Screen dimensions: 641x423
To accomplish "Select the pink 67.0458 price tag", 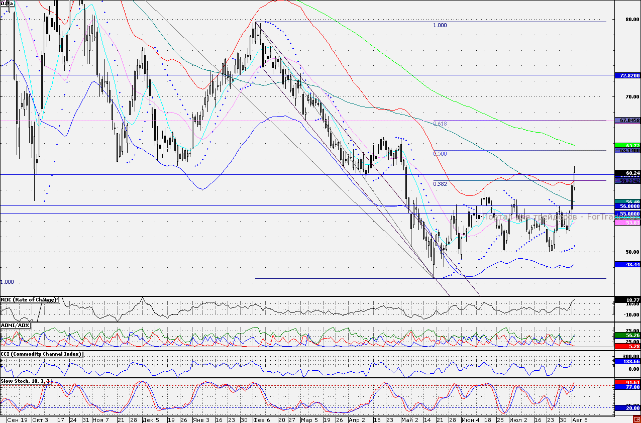I will click(627, 121).
